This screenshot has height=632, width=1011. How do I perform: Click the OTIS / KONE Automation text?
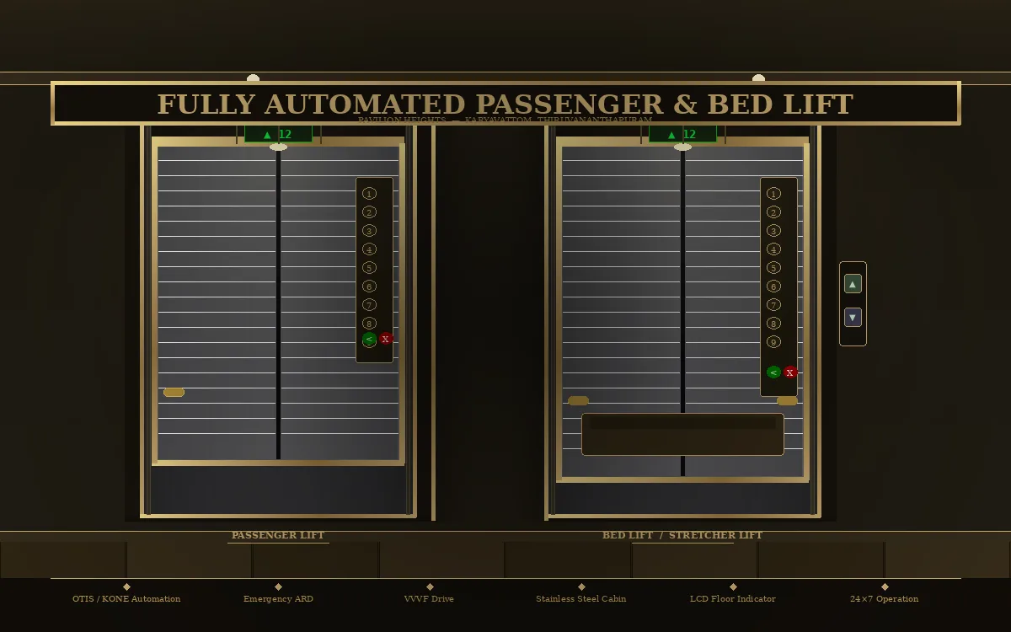(x=126, y=599)
